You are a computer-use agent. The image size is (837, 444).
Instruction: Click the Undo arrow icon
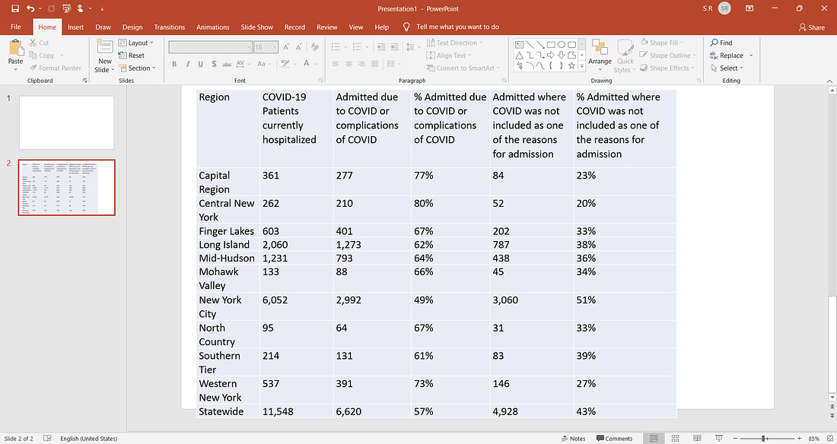point(30,8)
